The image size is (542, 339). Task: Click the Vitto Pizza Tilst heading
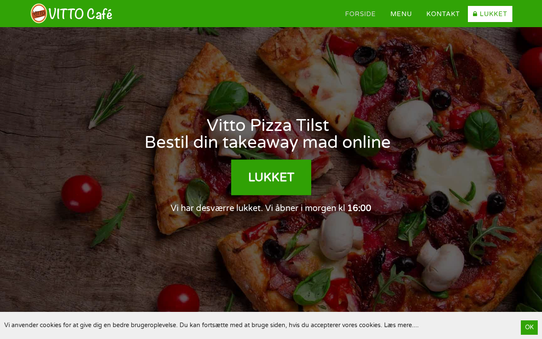268,125
